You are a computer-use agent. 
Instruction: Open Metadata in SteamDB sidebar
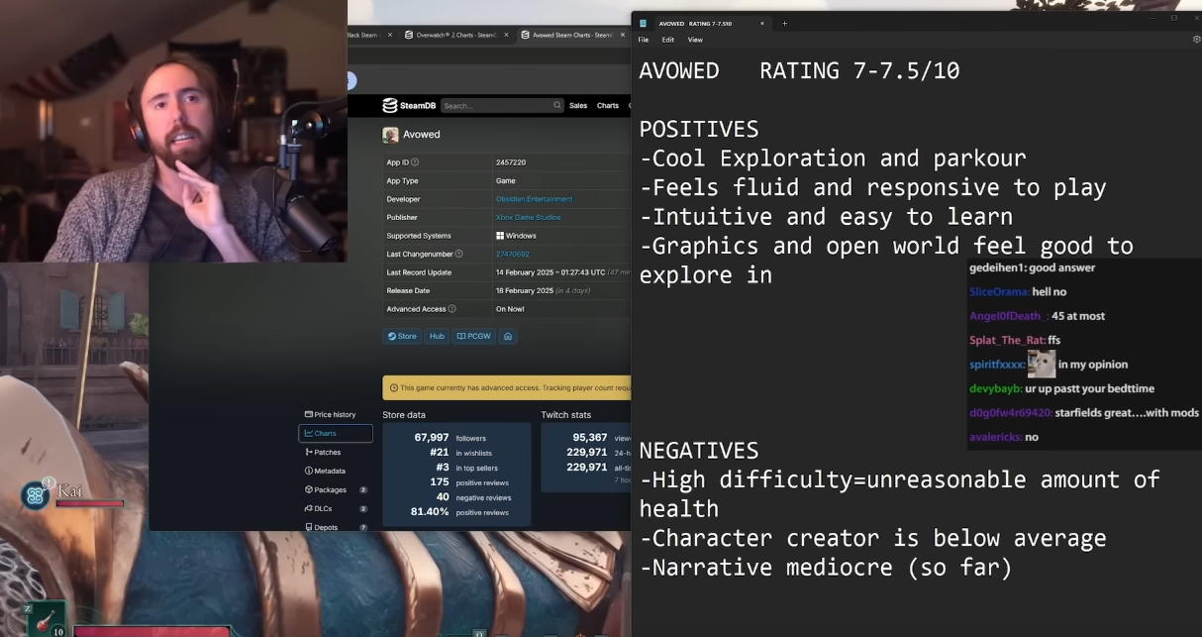[x=336, y=471]
